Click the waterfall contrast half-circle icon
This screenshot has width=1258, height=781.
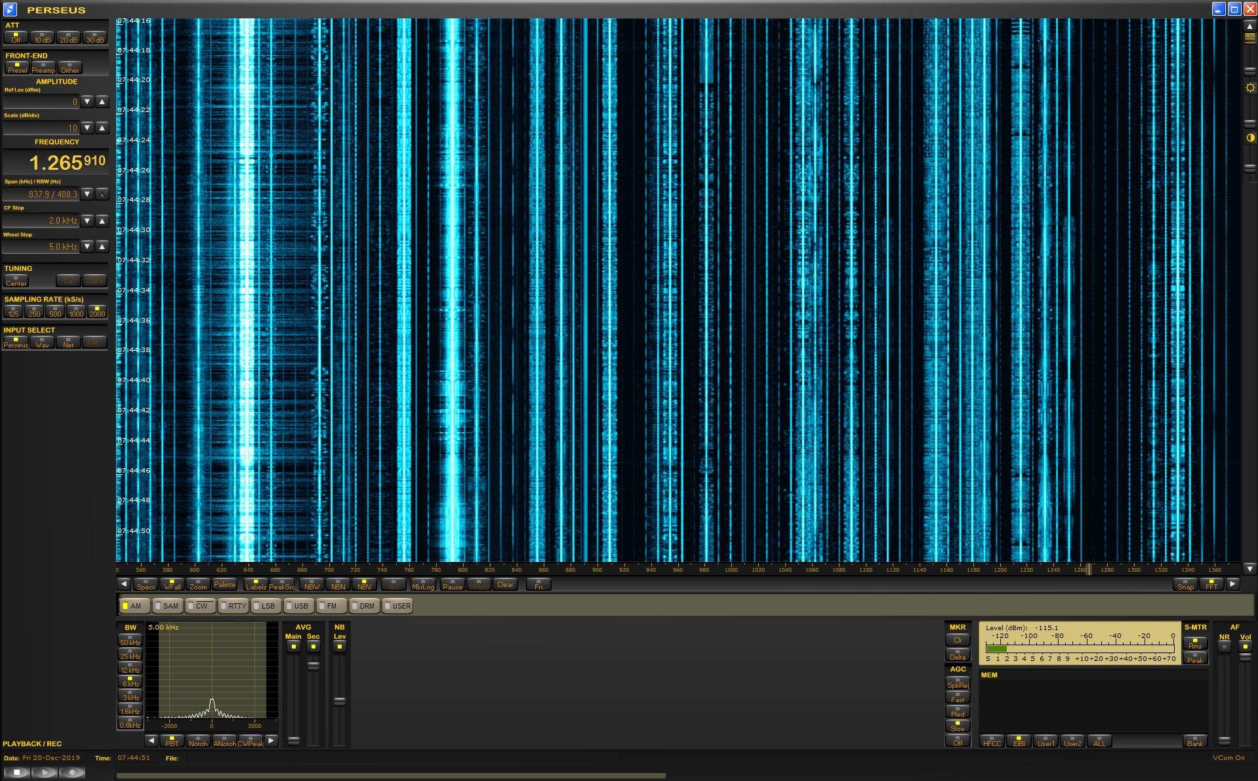[1250, 138]
